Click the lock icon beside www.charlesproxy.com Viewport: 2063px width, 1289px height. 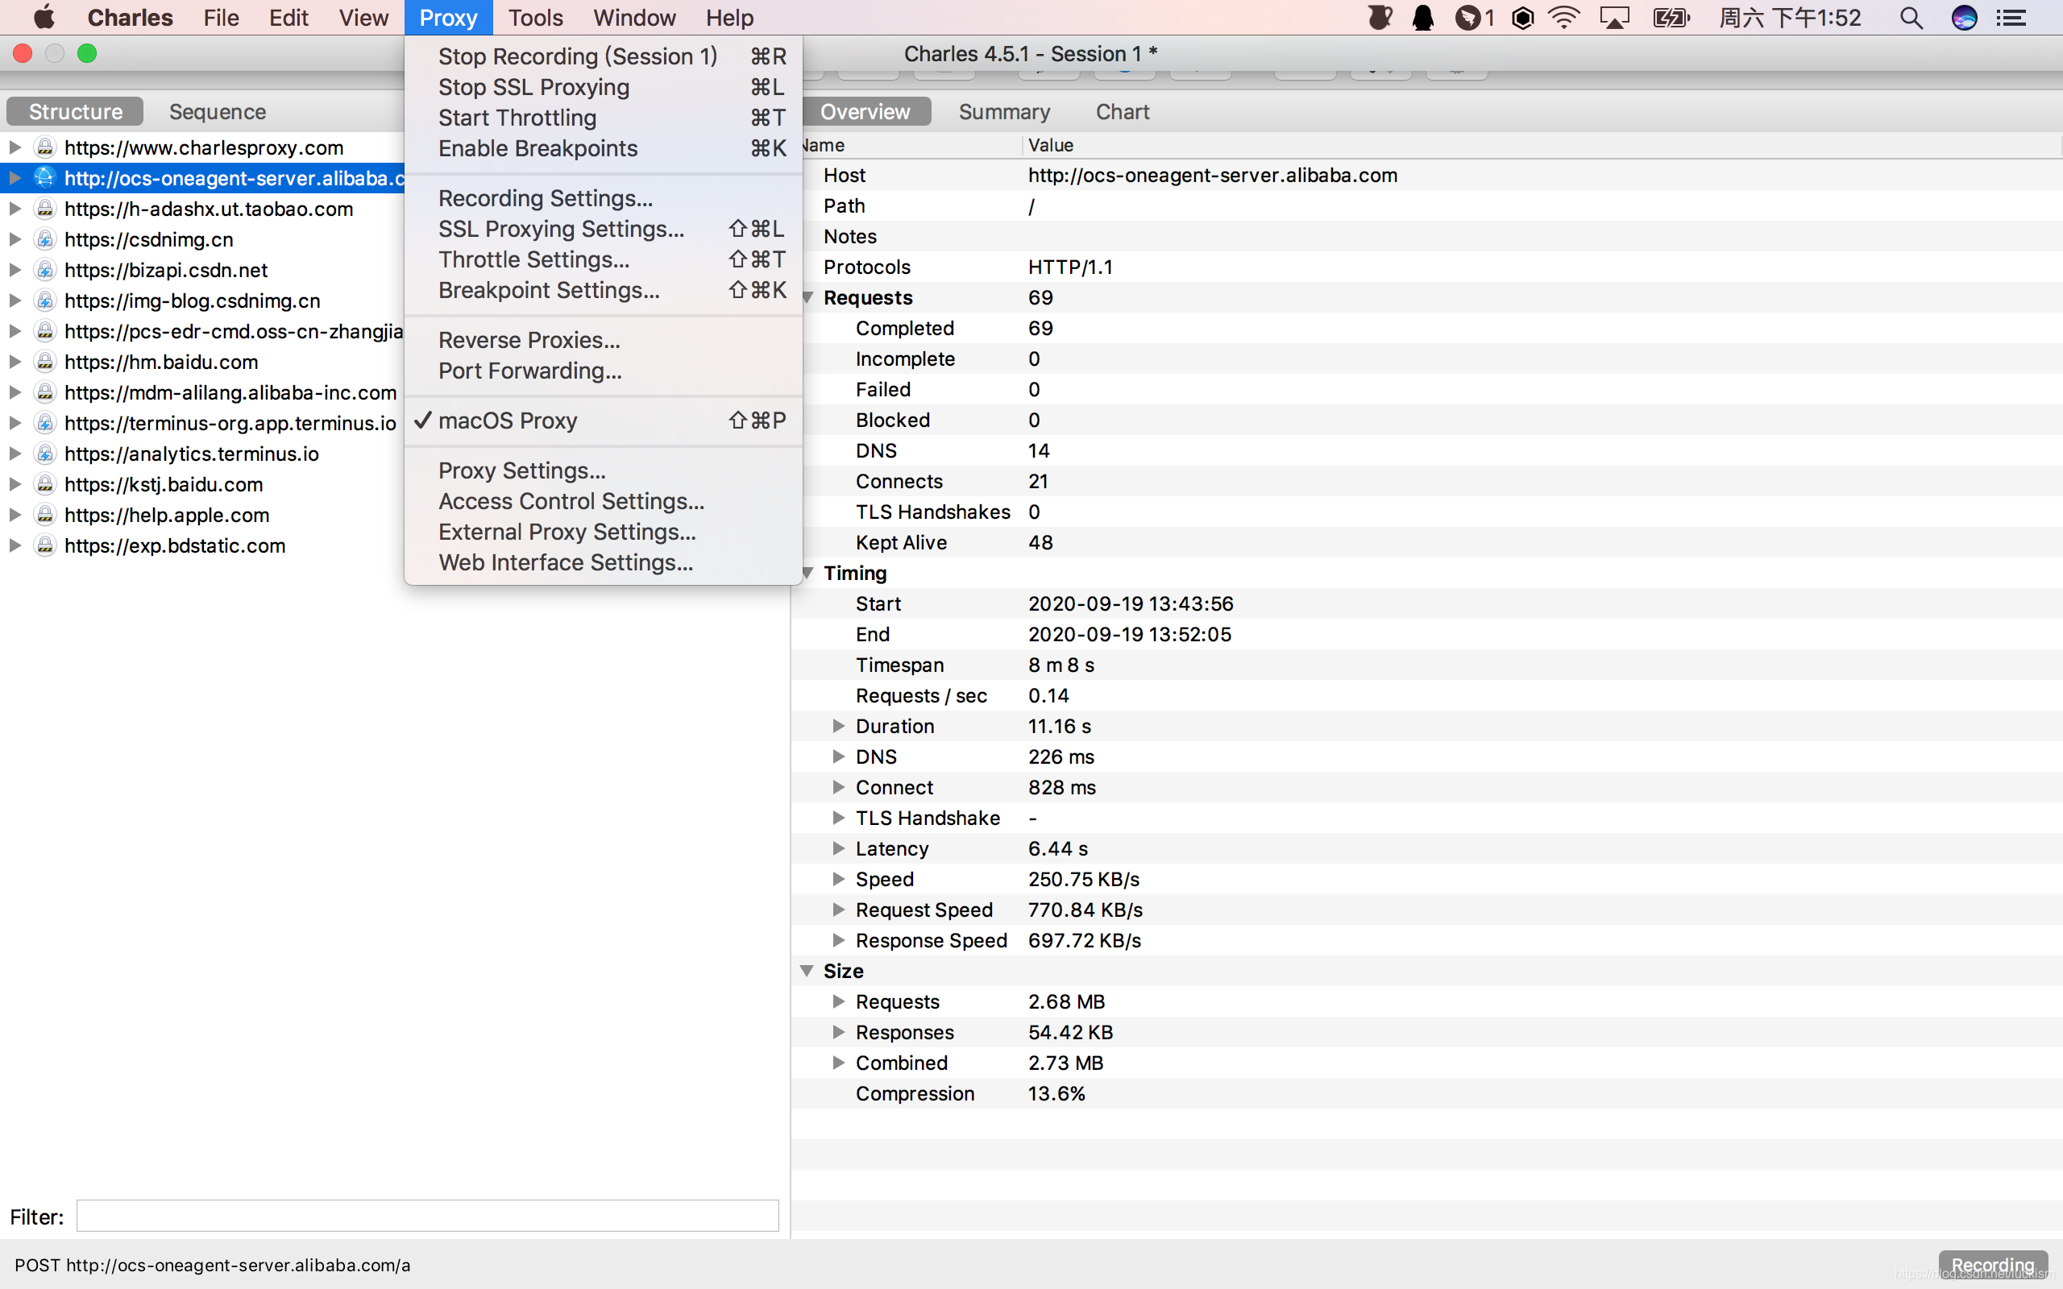pos(45,147)
